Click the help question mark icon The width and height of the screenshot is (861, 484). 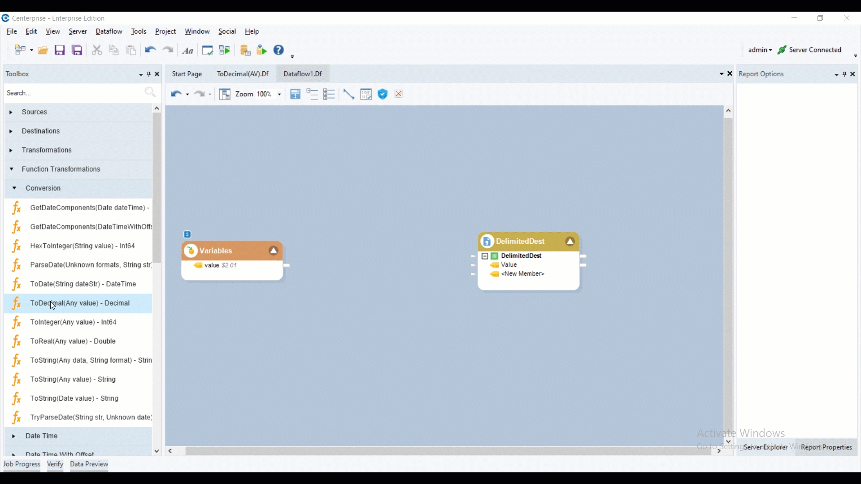[279, 50]
